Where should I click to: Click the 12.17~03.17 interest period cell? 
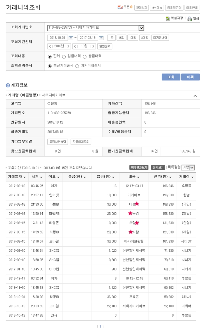point(134,186)
